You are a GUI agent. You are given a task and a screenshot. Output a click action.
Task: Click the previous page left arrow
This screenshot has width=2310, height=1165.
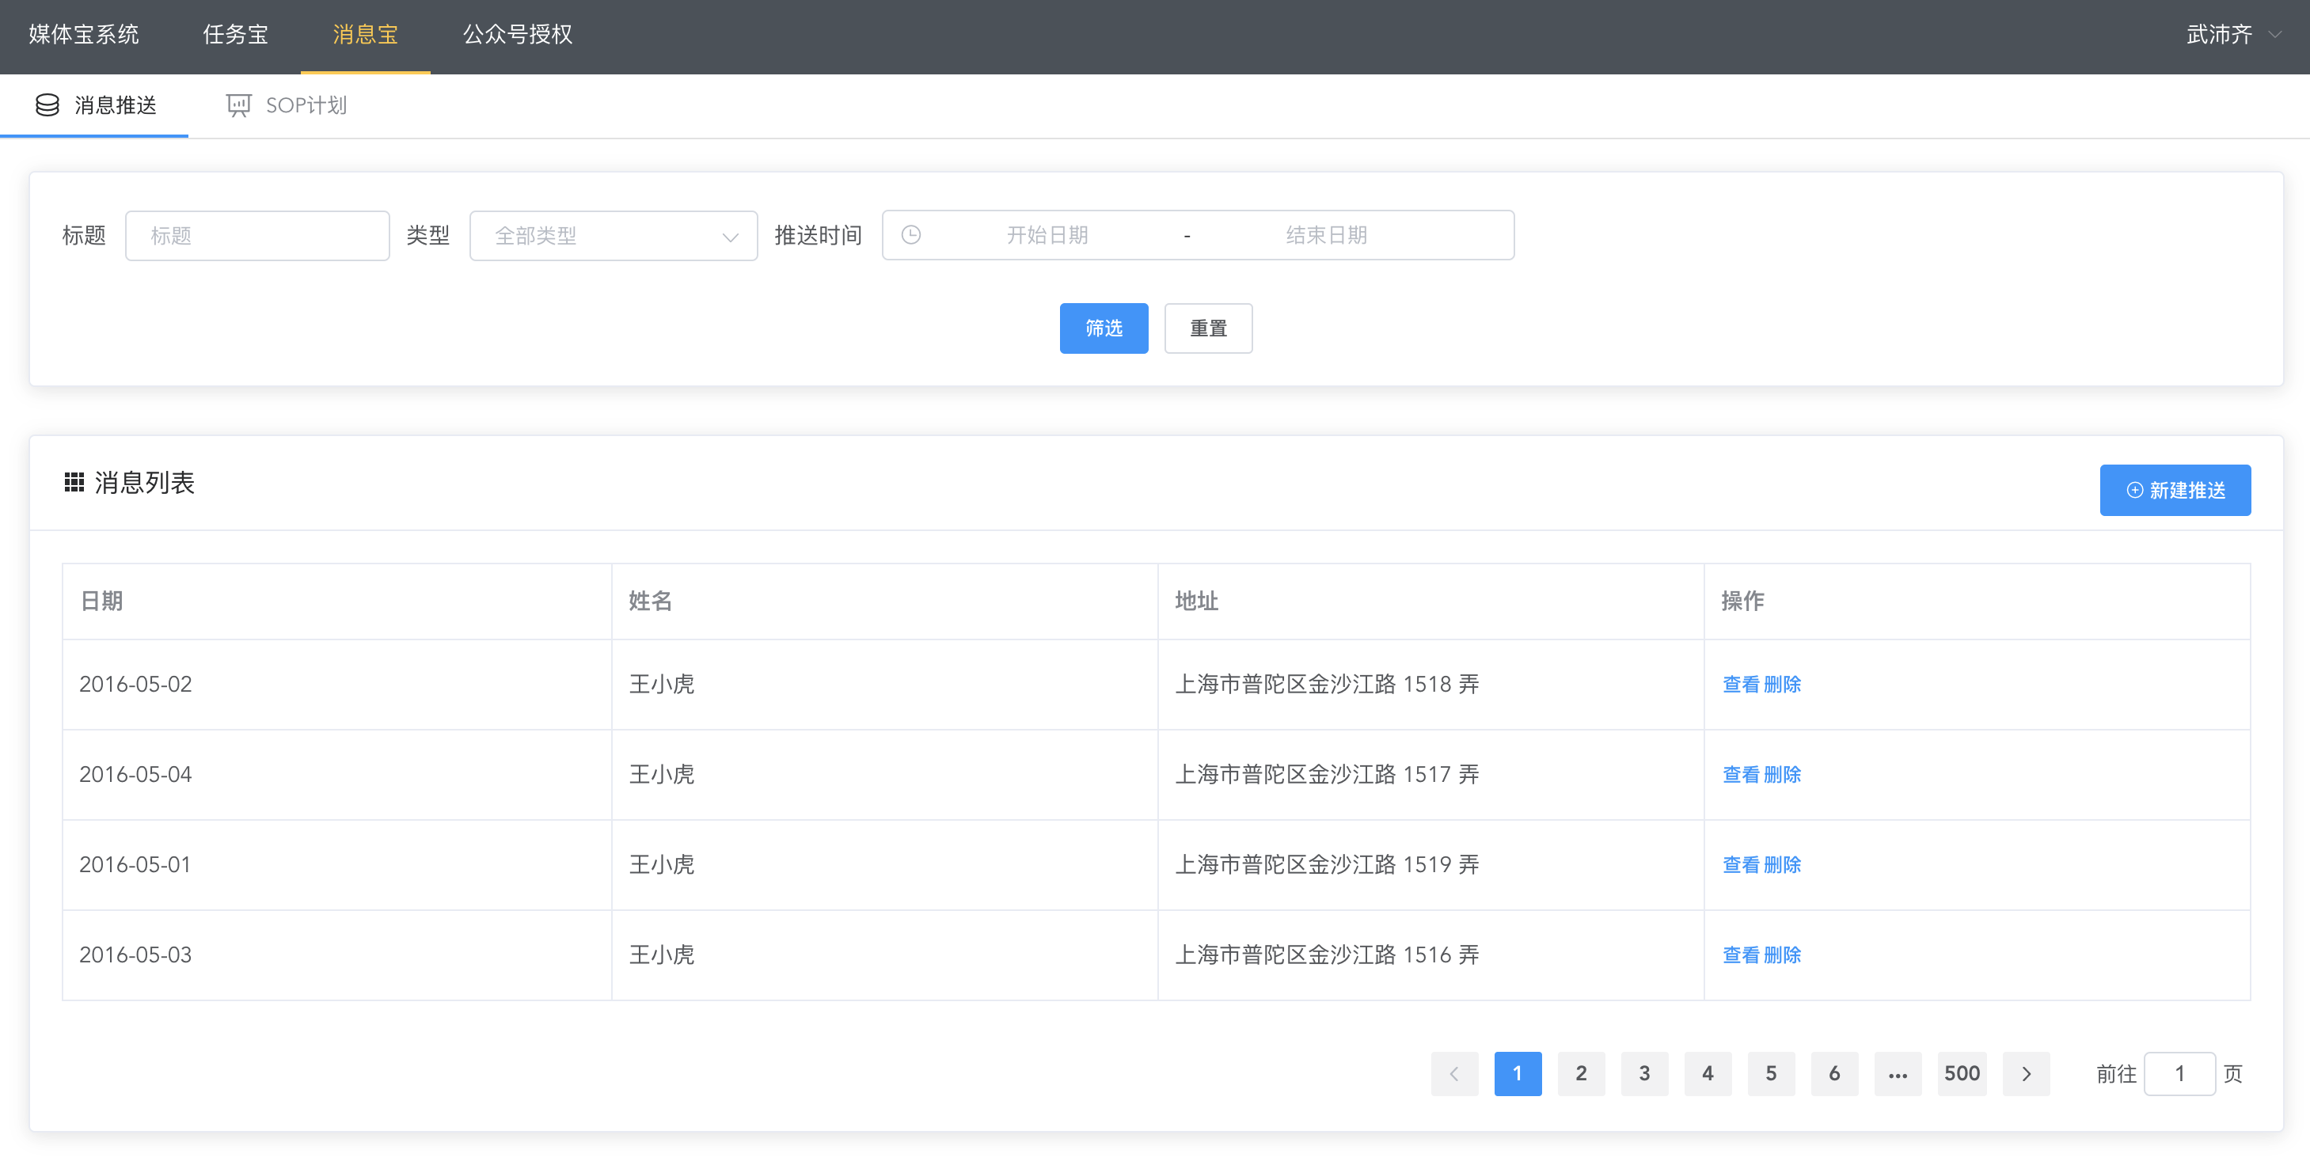coord(1454,1073)
